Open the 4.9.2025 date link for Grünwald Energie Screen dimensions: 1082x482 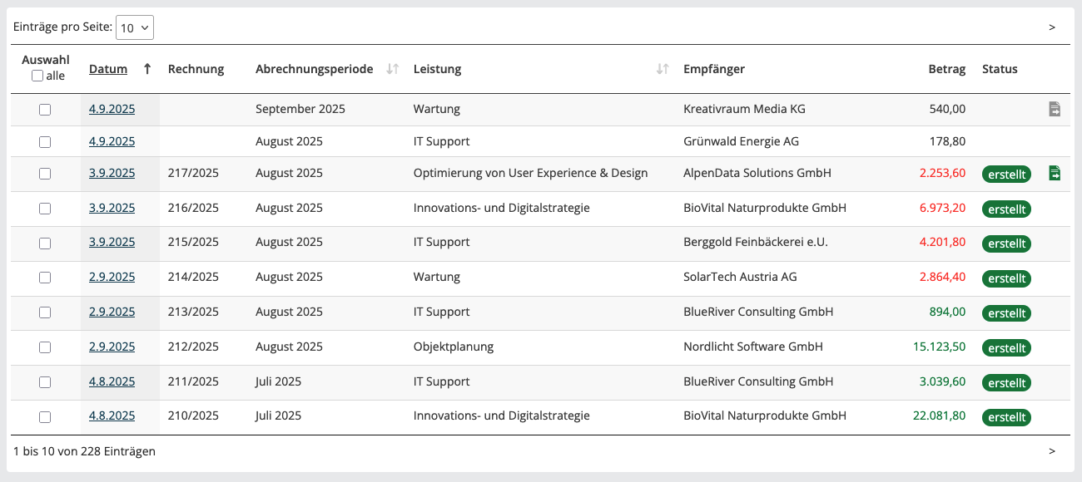click(112, 141)
